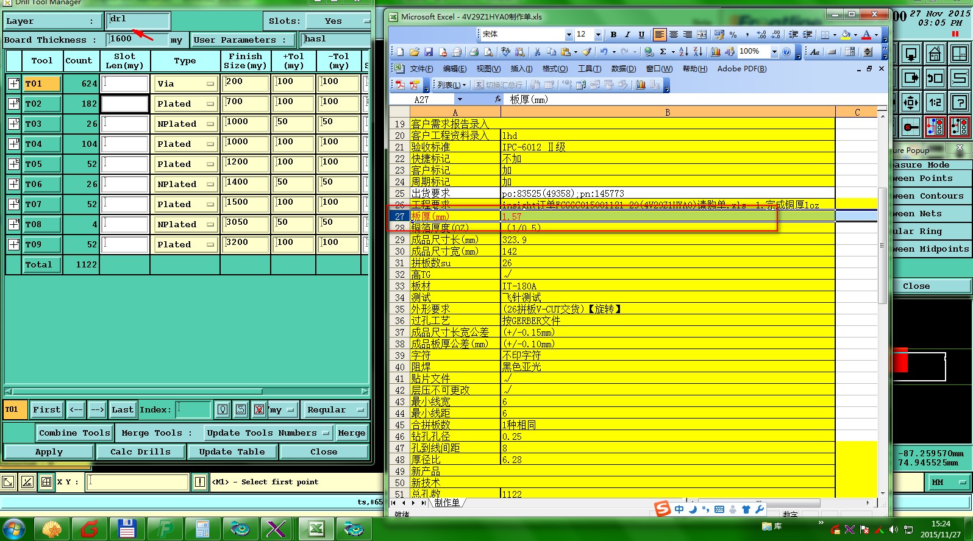Click the AutoSum sigma icon
The width and height of the screenshot is (973, 541).
(x=663, y=52)
